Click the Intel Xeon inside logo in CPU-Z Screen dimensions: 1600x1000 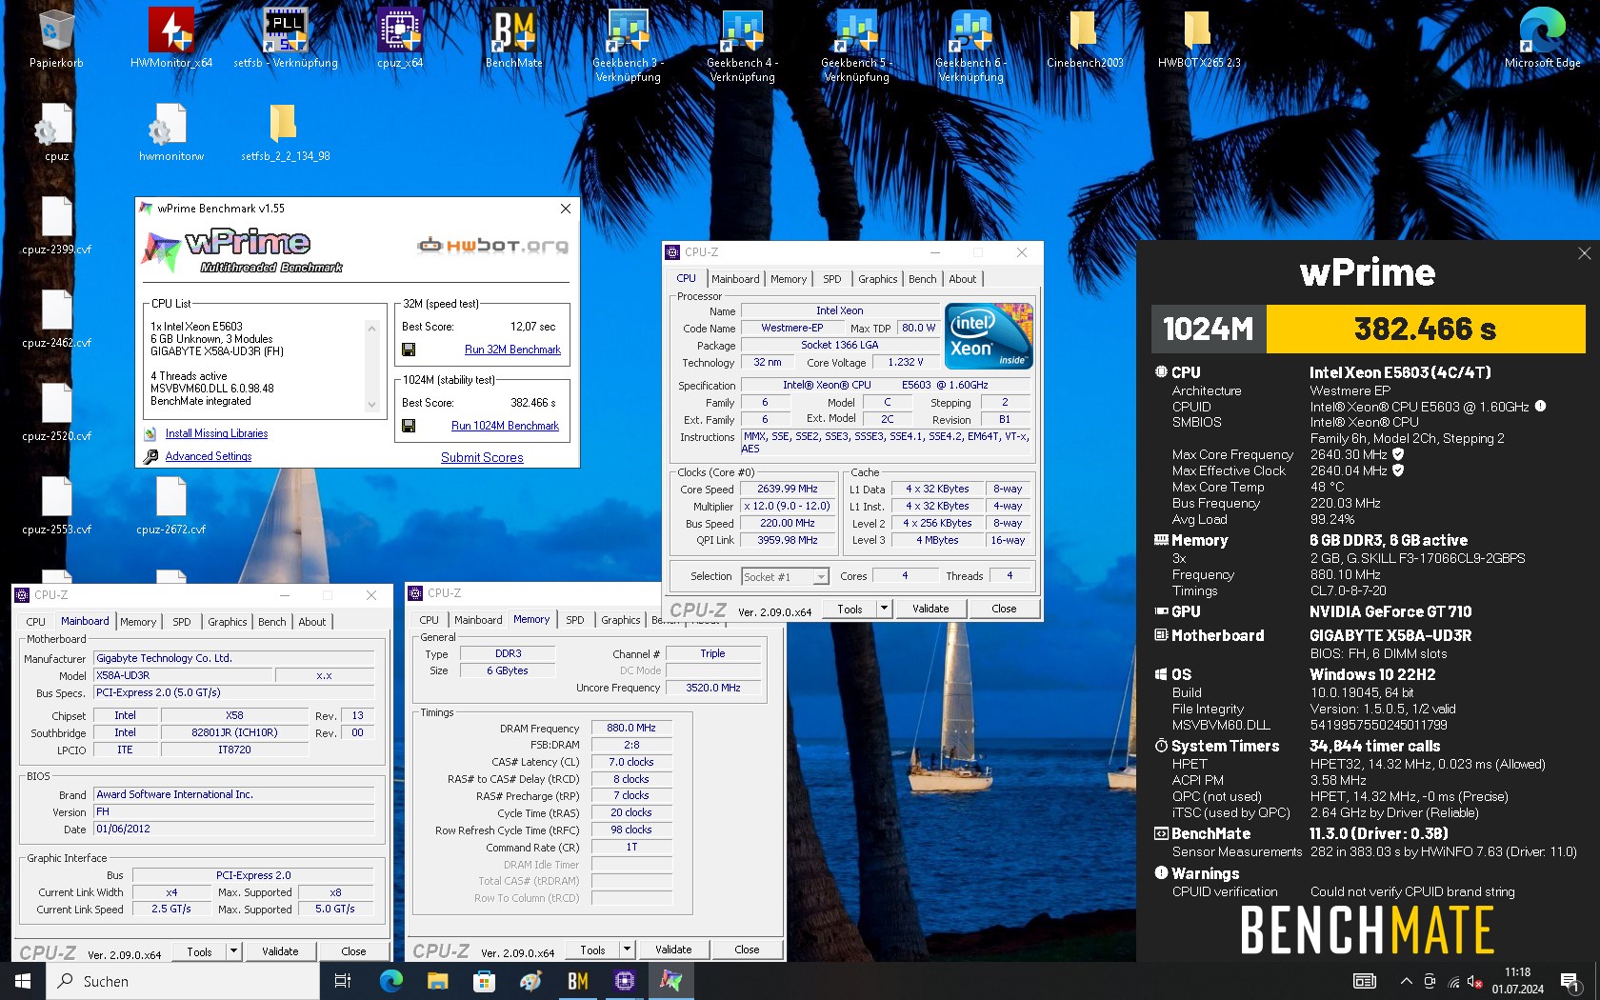click(989, 336)
